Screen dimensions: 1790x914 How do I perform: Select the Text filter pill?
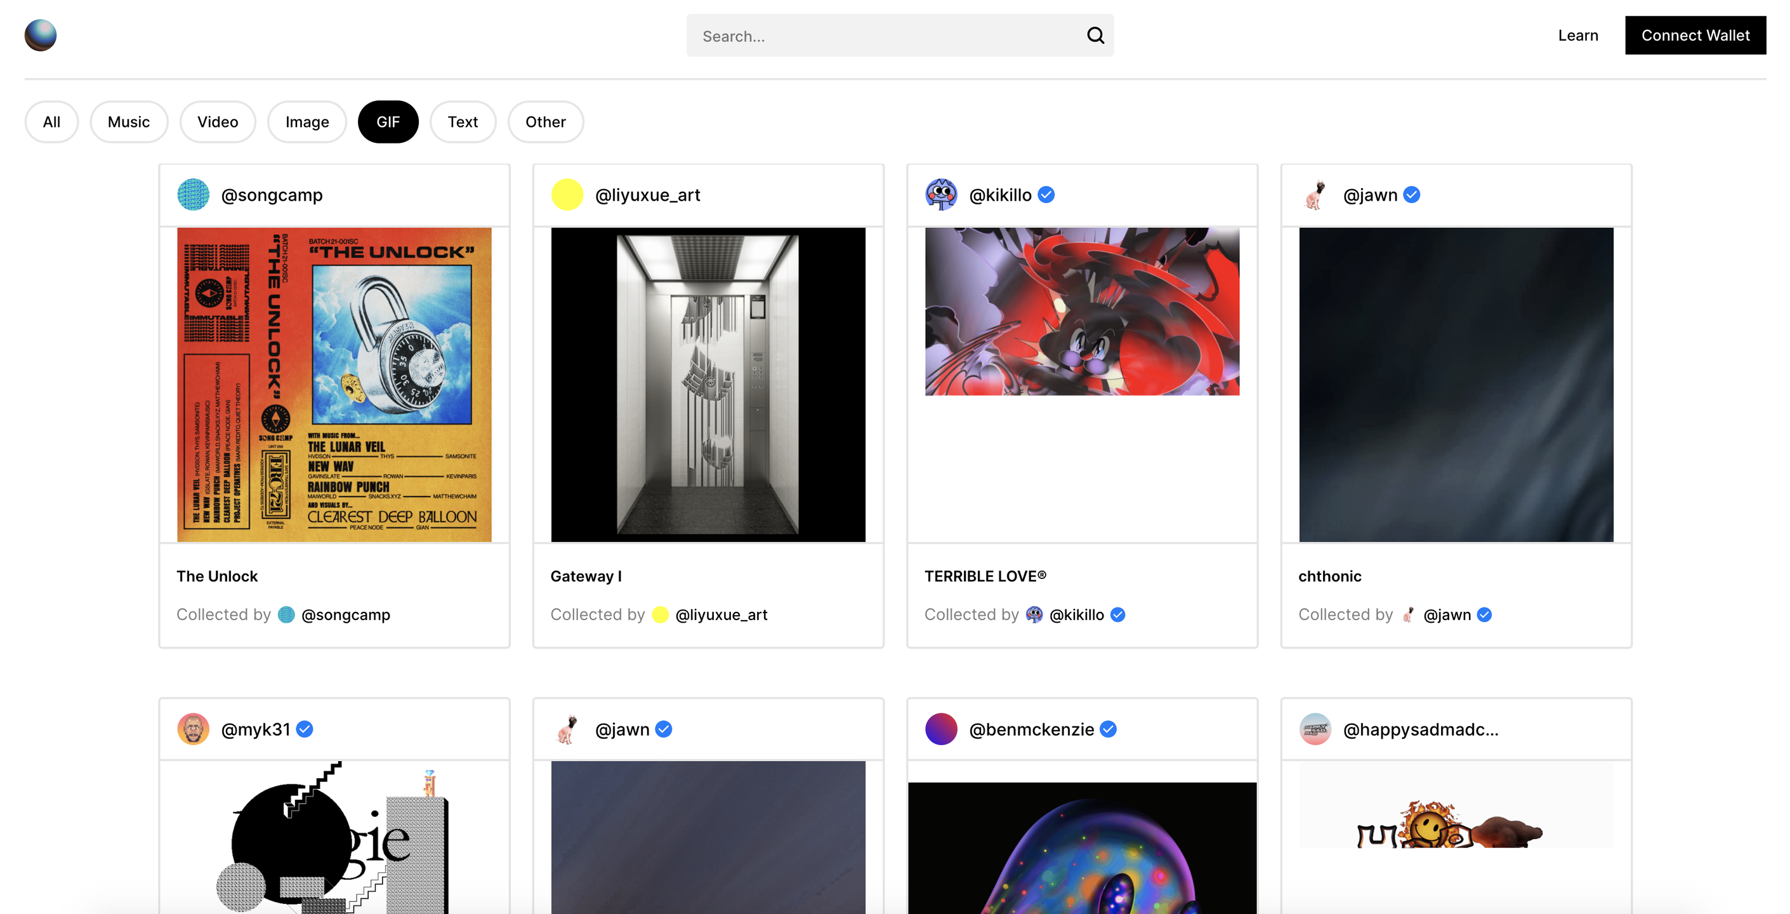pyautogui.click(x=463, y=122)
